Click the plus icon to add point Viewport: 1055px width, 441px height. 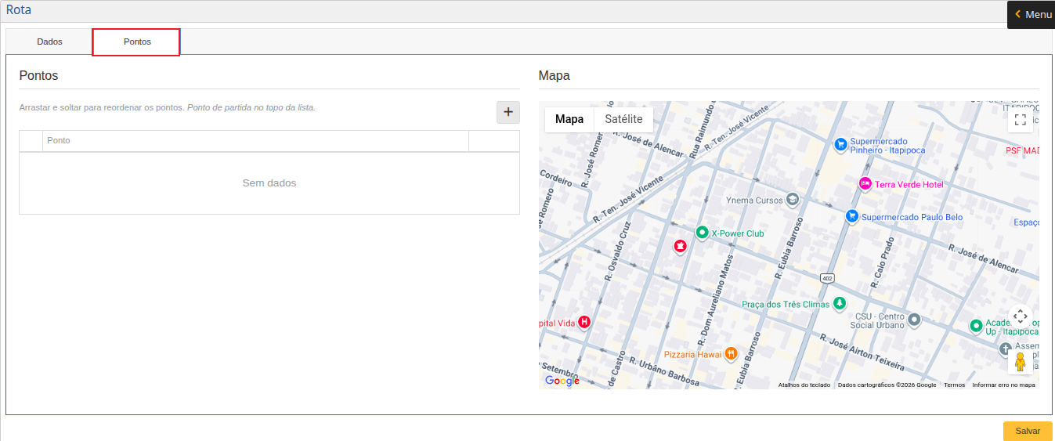tap(508, 113)
